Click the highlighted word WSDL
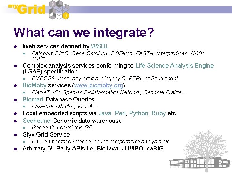Viewport: 232px width, 174px height. (100, 46)
